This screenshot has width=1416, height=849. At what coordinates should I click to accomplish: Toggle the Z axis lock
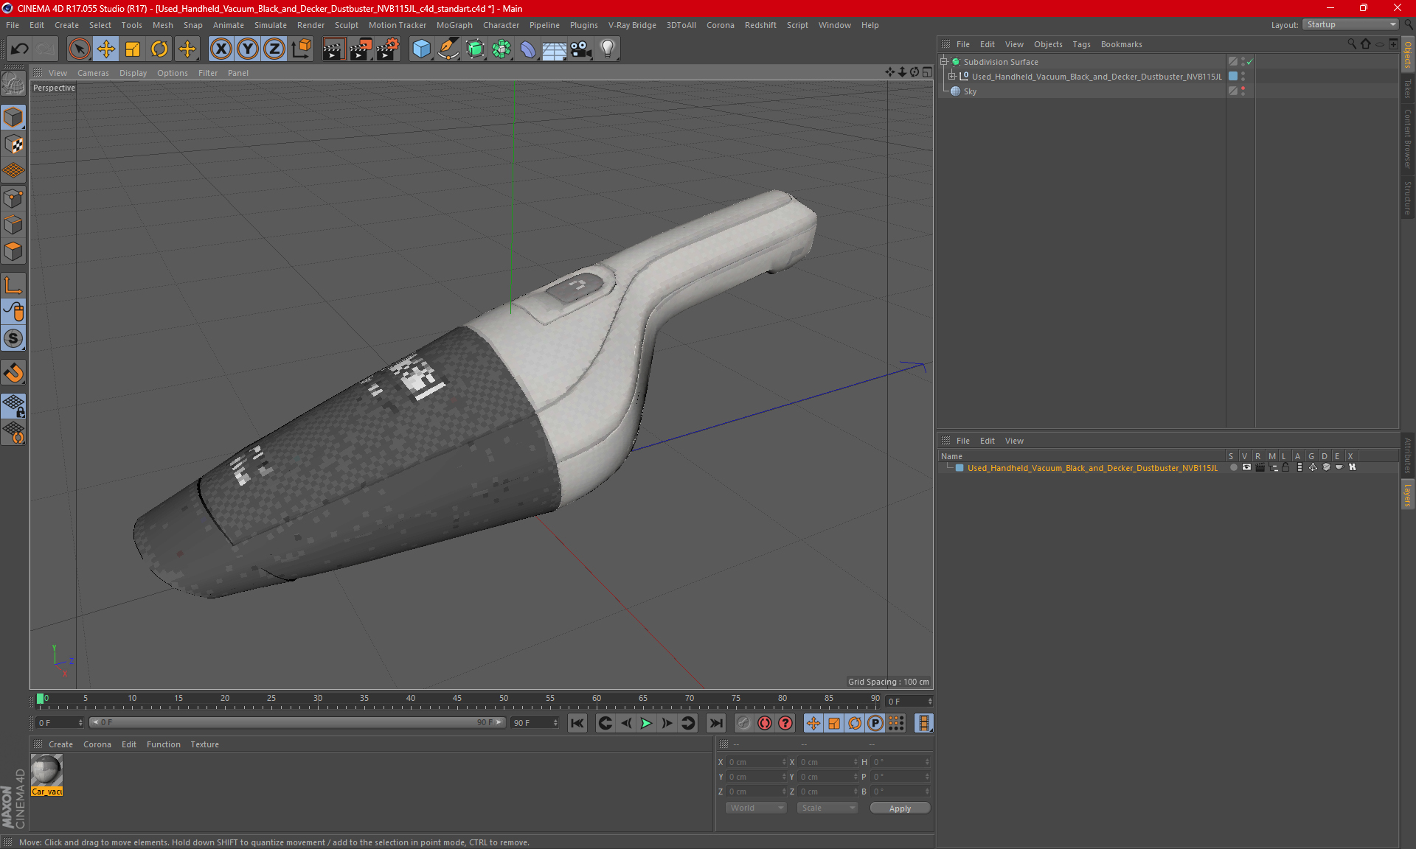click(x=274, y=49)
